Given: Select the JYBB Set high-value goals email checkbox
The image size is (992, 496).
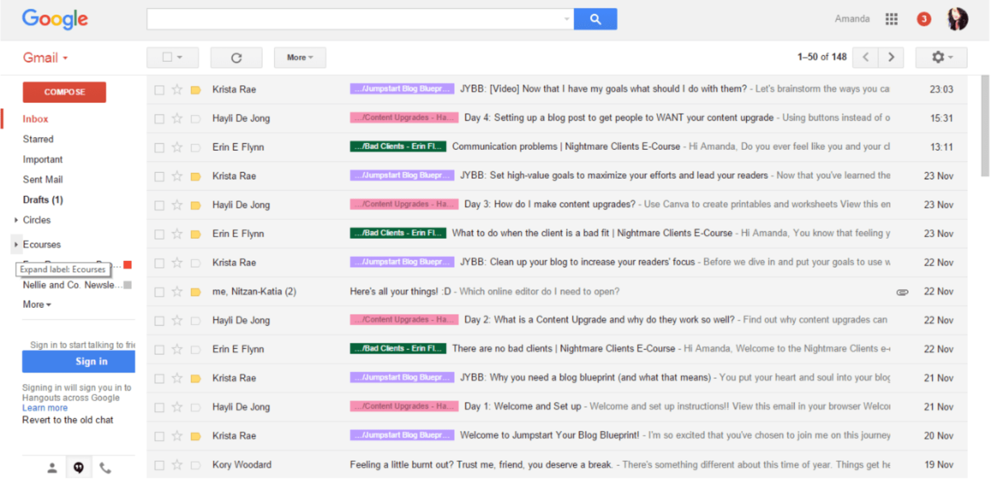Looking at the screenshot, I should [159, 176].
